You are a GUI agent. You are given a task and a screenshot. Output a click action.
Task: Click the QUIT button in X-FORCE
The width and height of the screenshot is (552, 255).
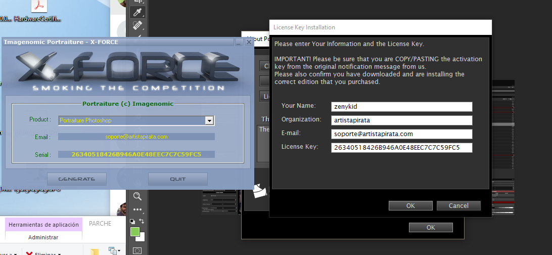(x=178, y=179)
